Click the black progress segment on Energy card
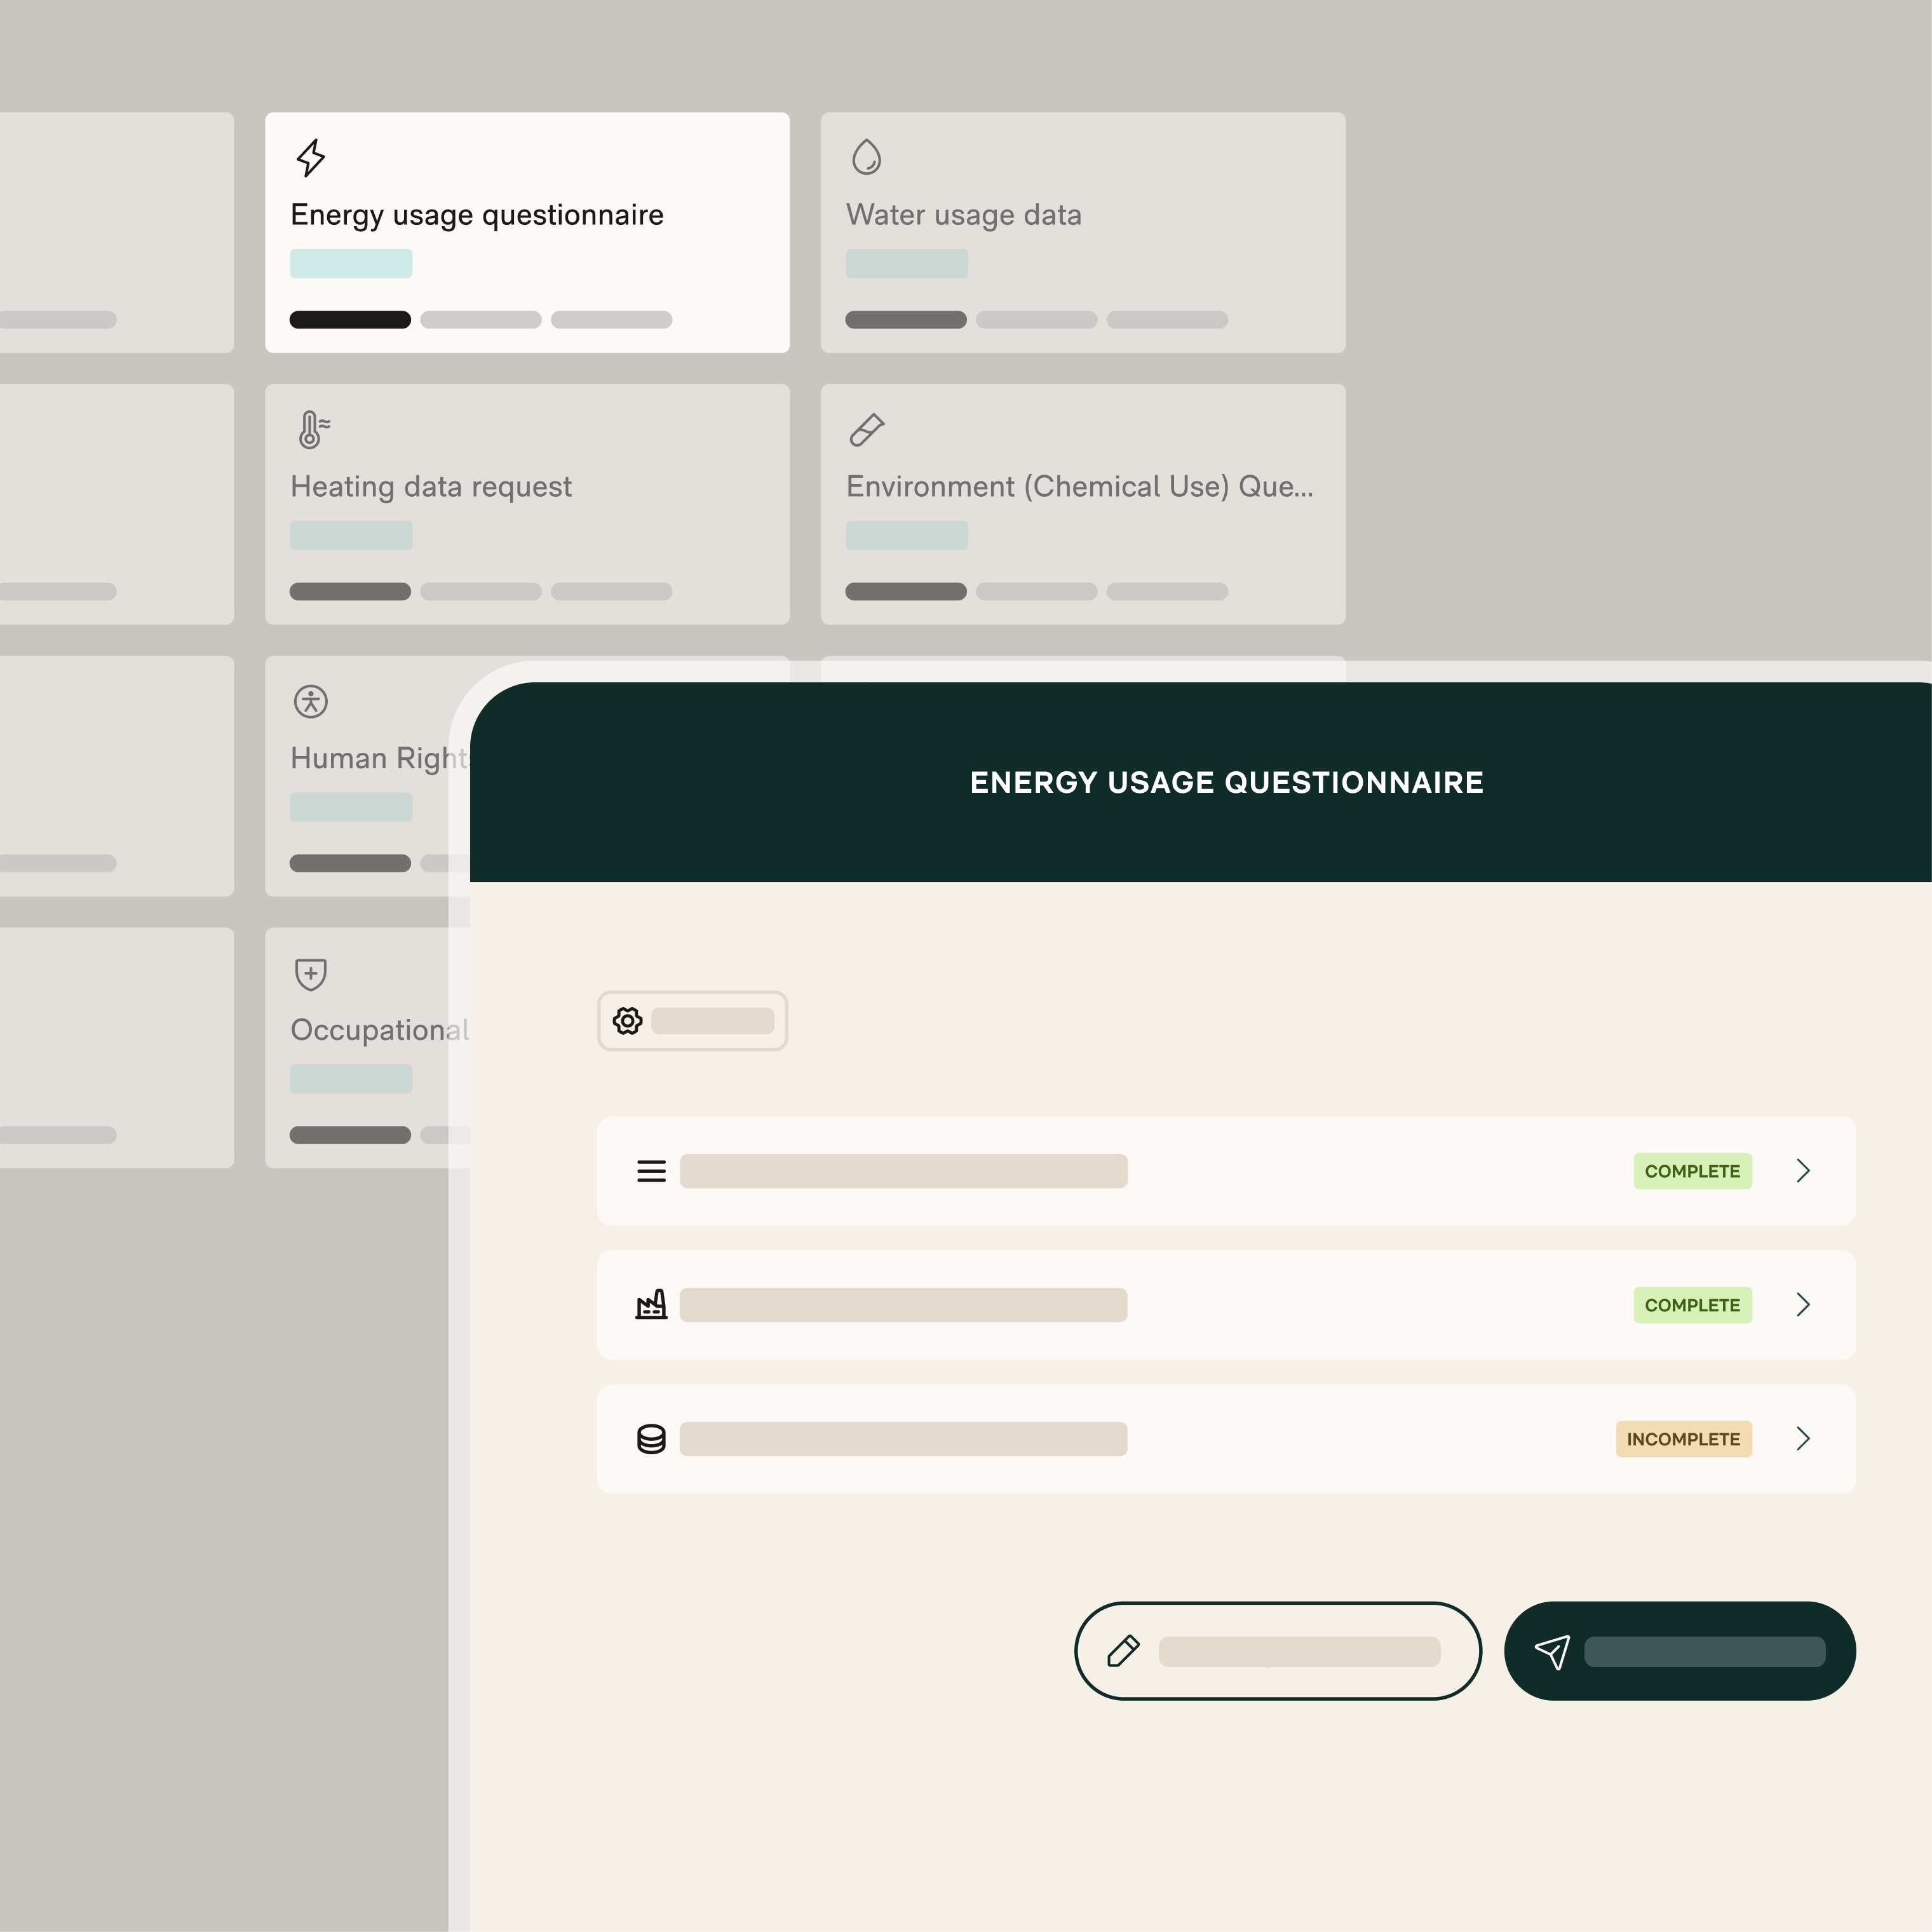1932x1932 pixels. click(x=350, y=320)
